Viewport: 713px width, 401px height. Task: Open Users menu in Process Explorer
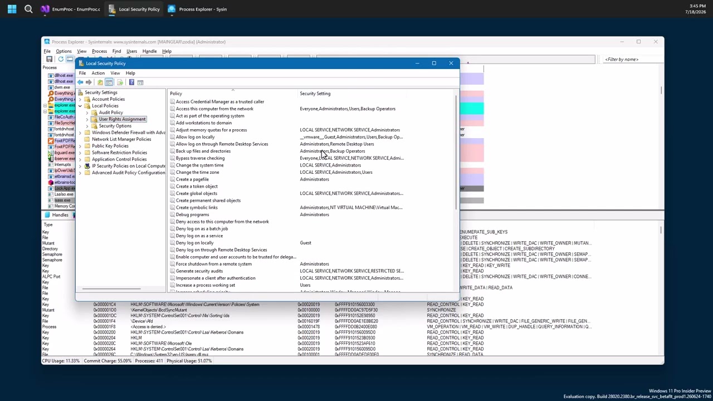click(x=131, y=51)
